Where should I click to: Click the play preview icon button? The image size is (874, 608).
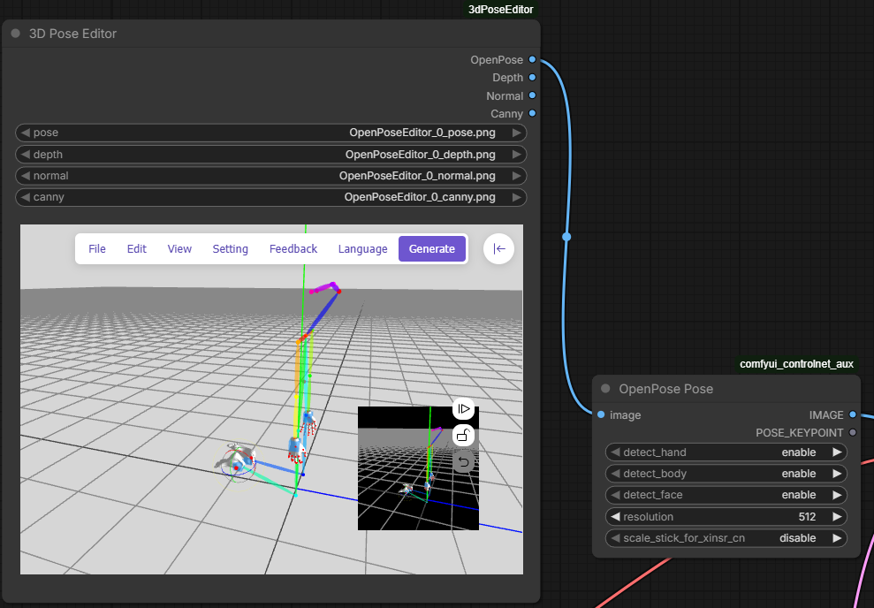464,408
